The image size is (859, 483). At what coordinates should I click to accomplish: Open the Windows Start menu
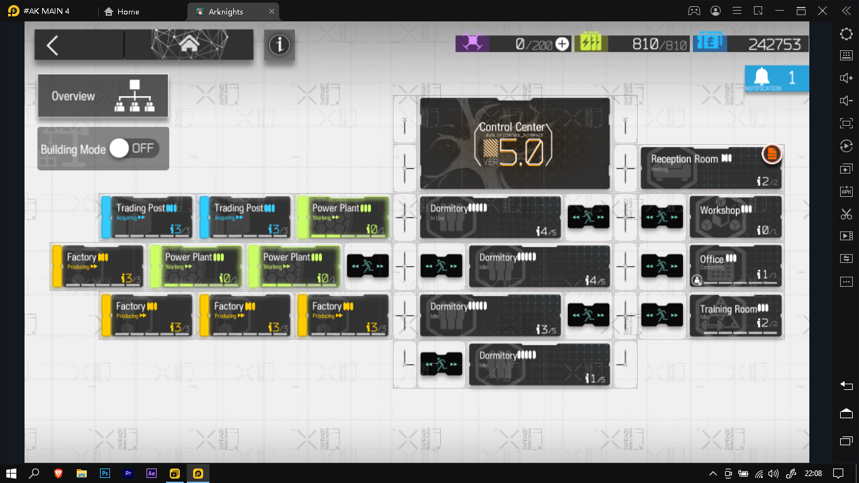pos(11,473)
